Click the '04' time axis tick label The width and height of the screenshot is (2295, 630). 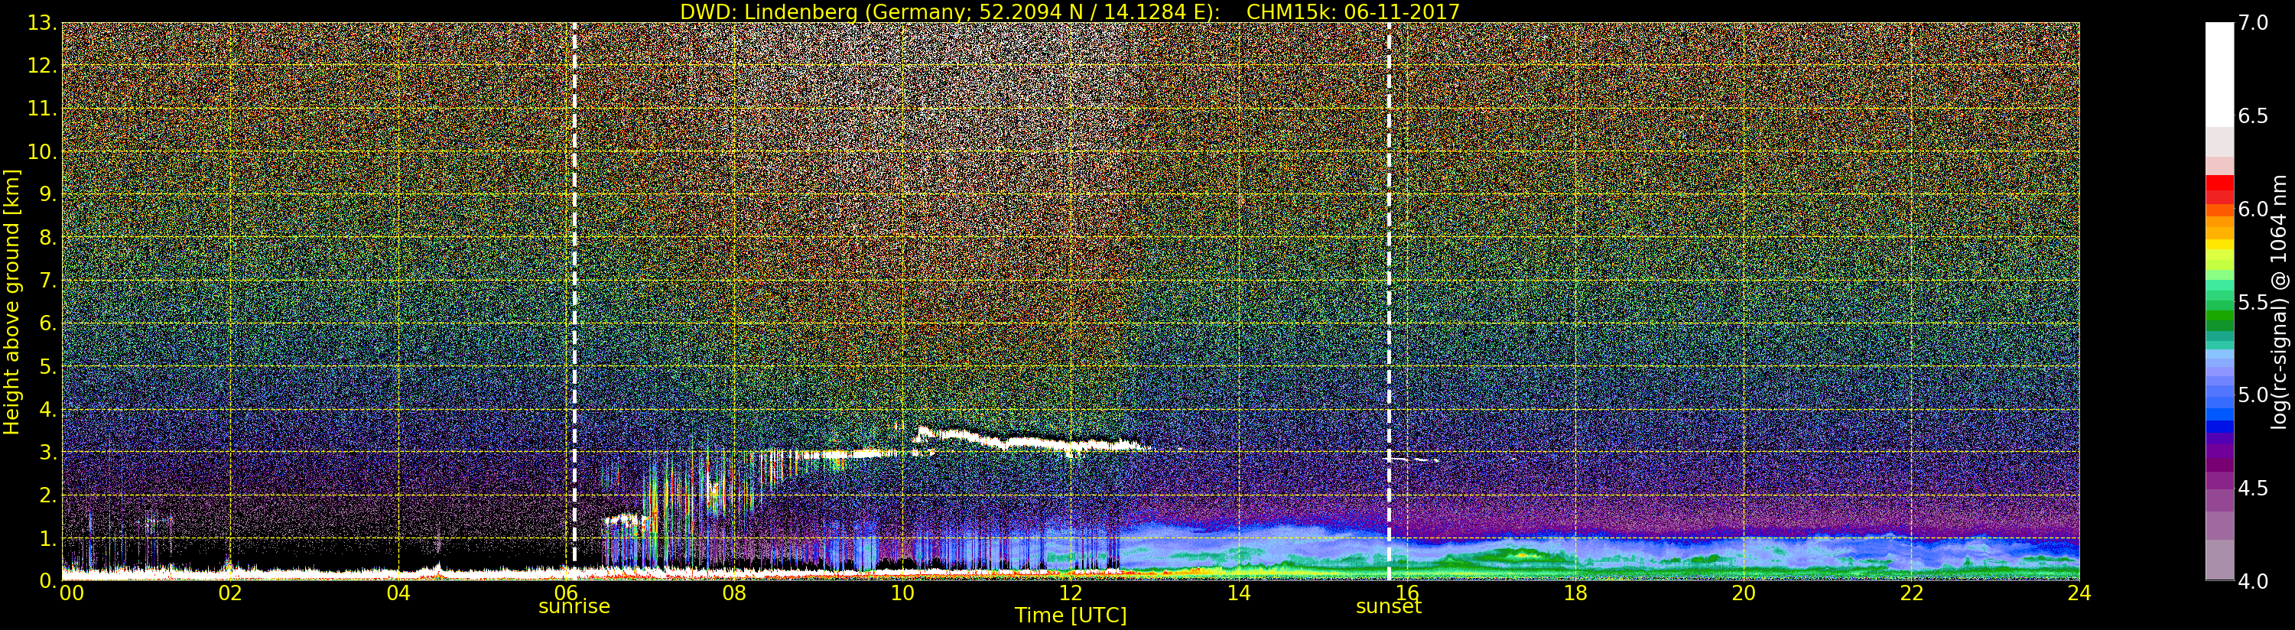pos(398,593)
